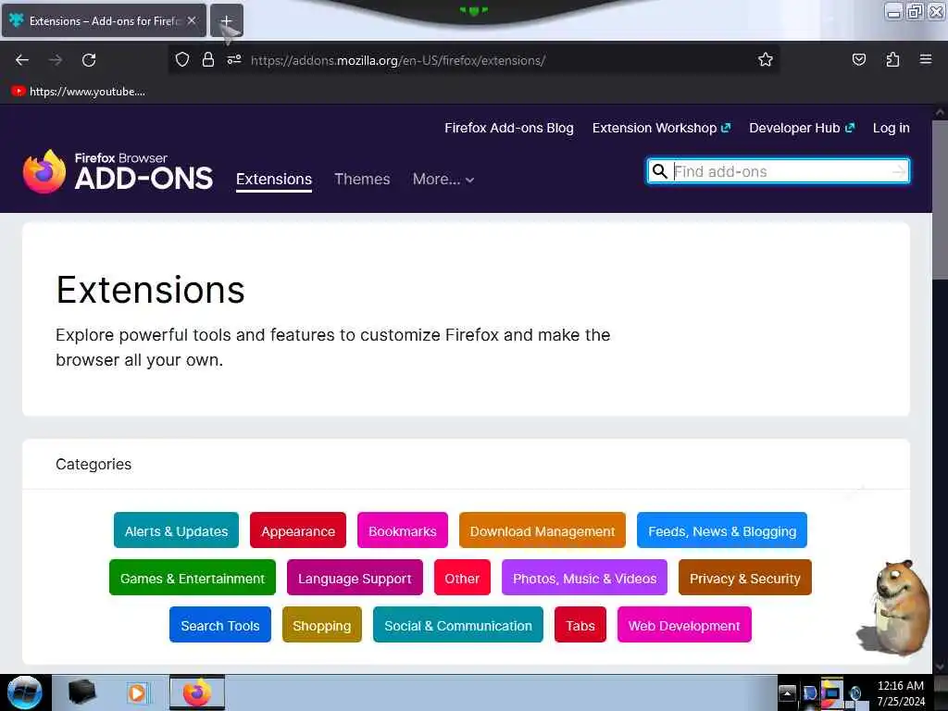Viewport: 948px width, 711px height.
Task: Open the Language Support category
Action: point(355,578)
